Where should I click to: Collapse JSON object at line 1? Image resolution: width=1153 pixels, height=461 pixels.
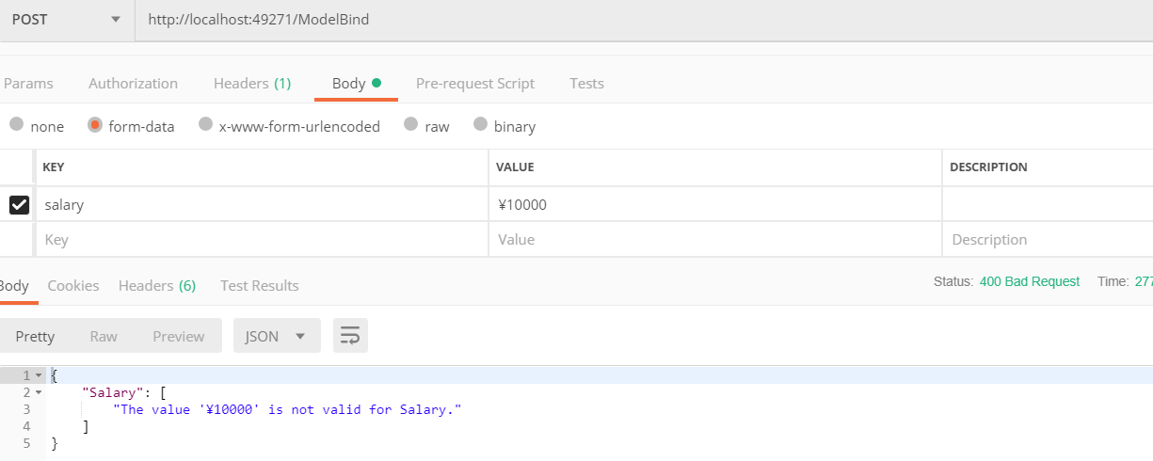(x=39, y=375)
